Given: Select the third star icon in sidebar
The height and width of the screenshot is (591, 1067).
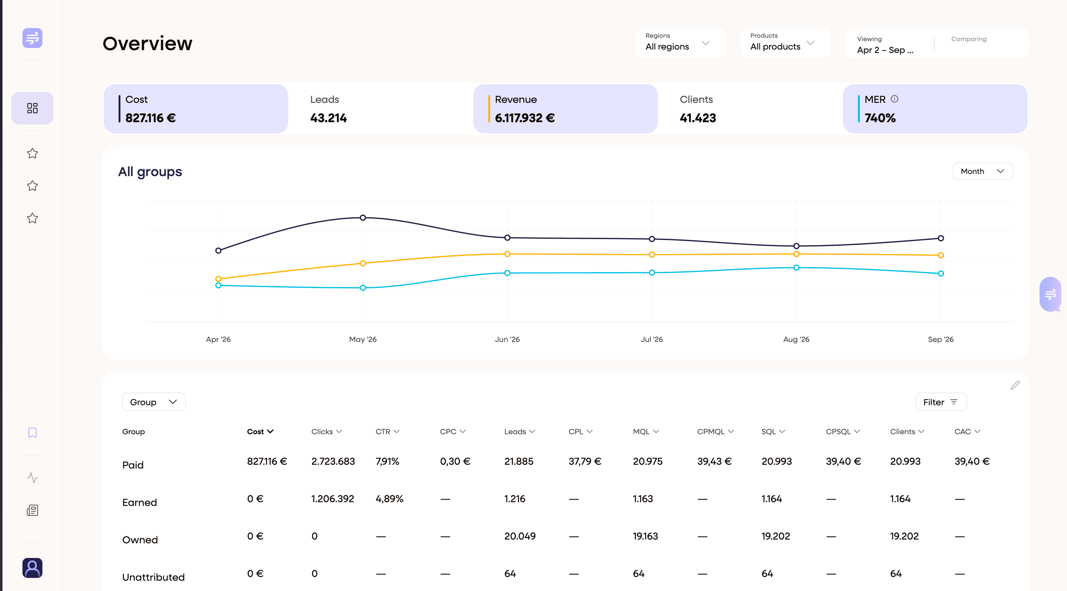Looking at the screenshot, I should [32, 218].
